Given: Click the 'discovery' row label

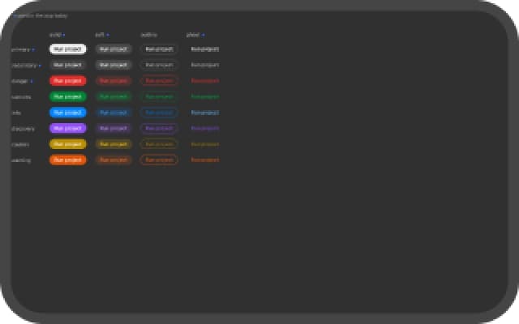Looking at the screenshot, I should pos(23,129).
